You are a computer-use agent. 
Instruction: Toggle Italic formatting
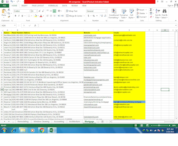[x=19, y=16]
